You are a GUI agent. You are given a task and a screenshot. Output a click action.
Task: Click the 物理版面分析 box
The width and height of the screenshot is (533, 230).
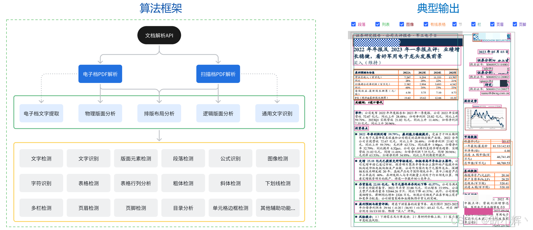tap(100, 113)
